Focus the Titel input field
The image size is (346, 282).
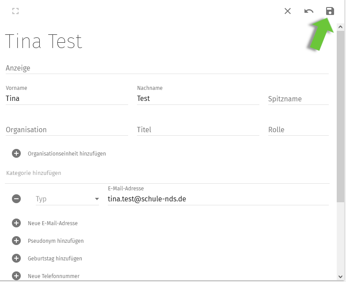(x=198, y=130)
